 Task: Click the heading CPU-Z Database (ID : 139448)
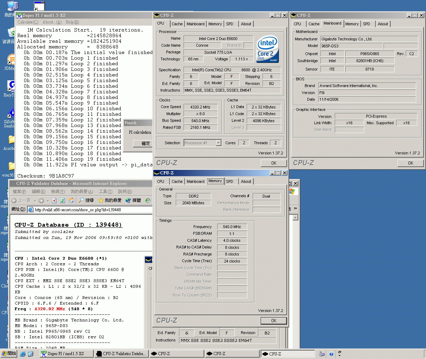coord(68,225)
